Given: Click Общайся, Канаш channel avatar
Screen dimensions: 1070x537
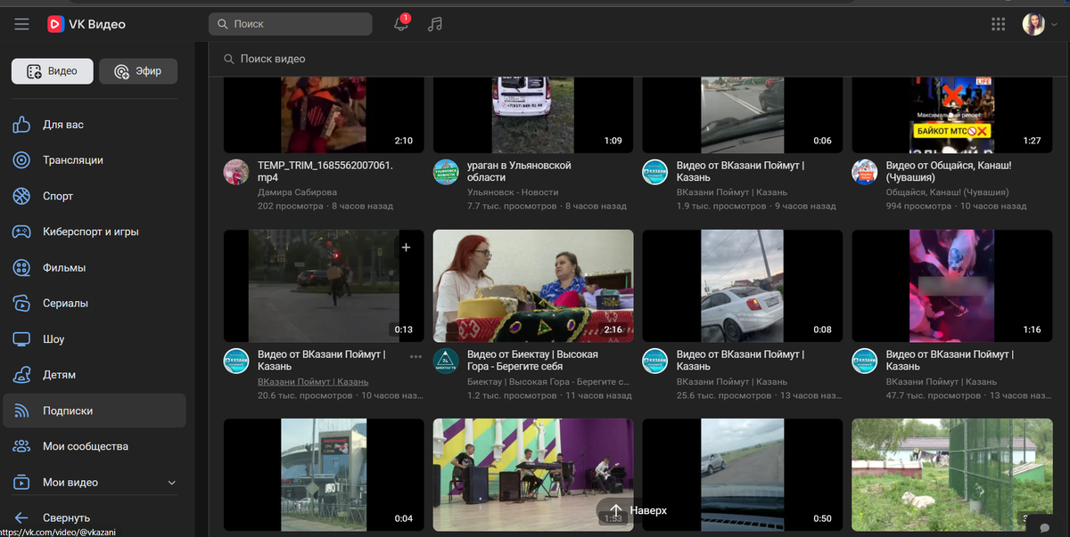Looking at the screenshot, I should [865, 172].
